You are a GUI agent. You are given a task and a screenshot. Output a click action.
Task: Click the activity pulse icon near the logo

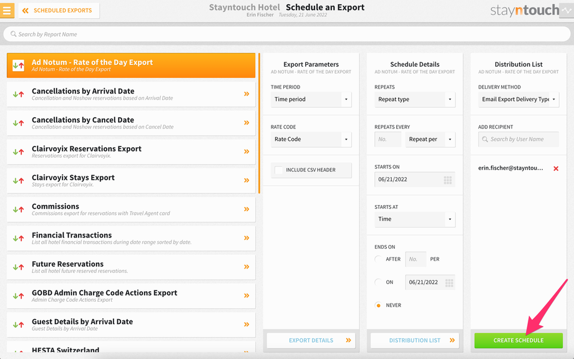coord(567,11)
